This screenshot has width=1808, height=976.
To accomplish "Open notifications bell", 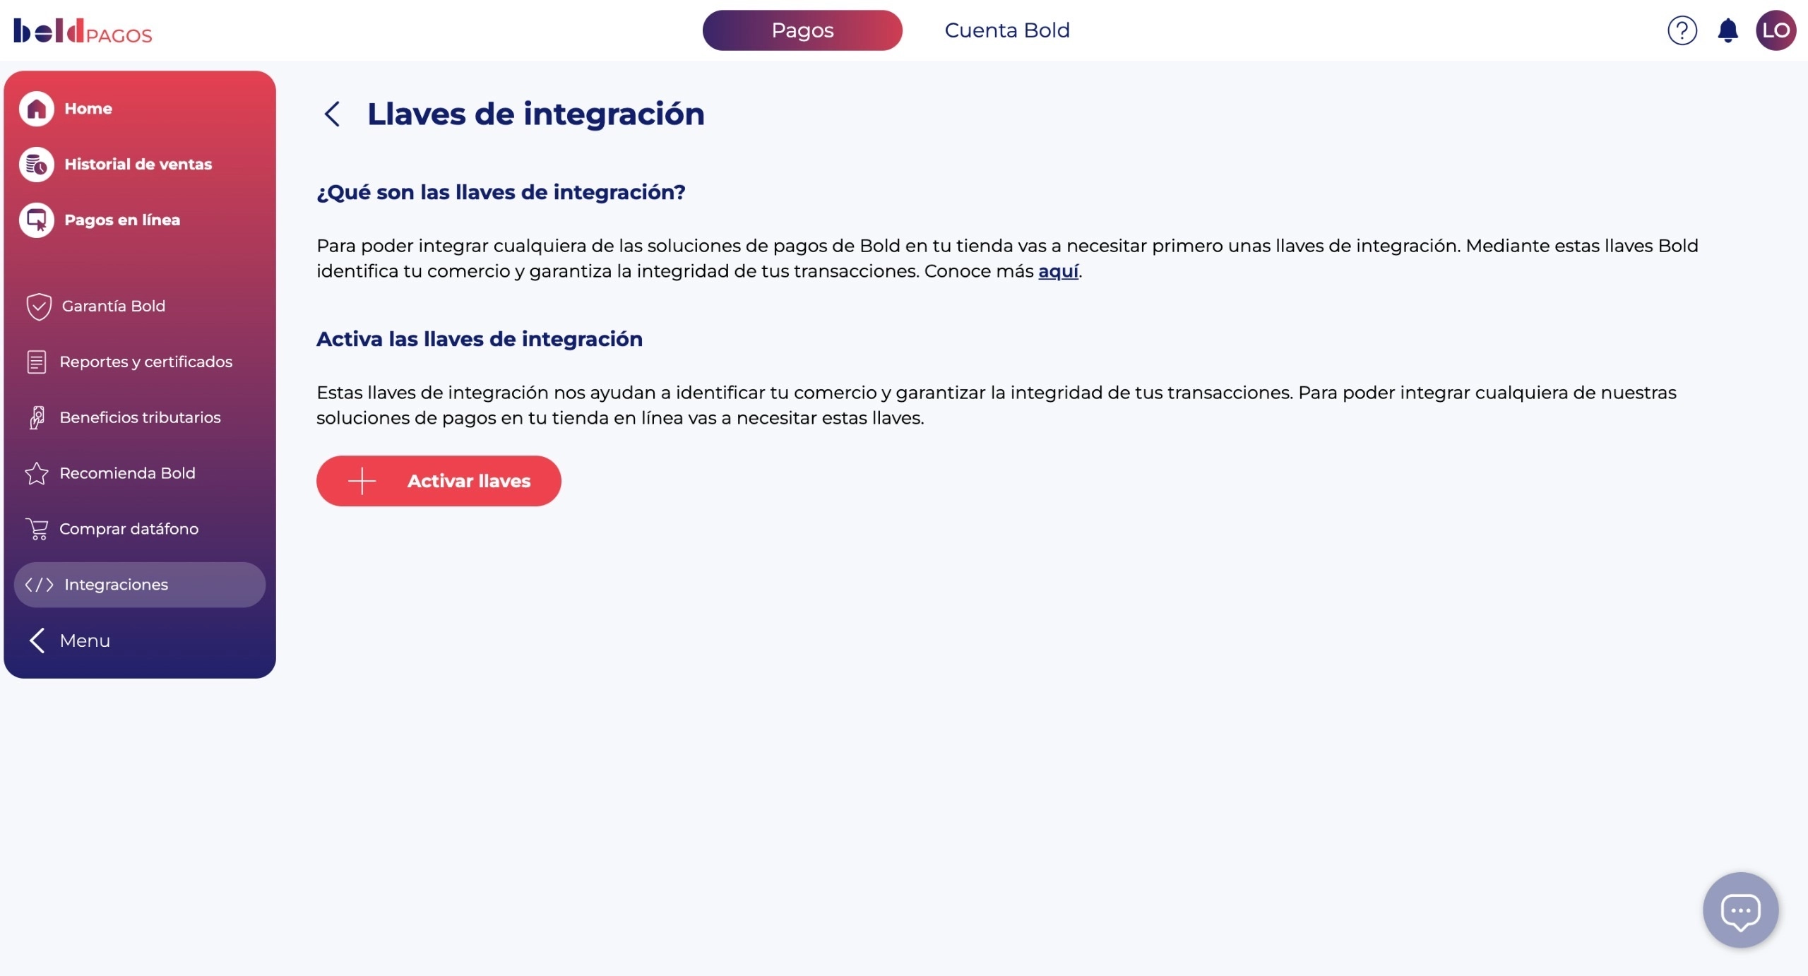I will [1727, 30].
